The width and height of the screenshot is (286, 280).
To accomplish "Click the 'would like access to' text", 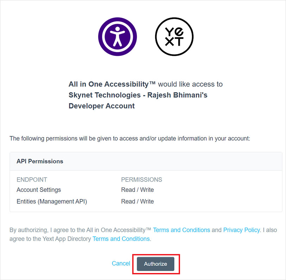I will [190, 84].
